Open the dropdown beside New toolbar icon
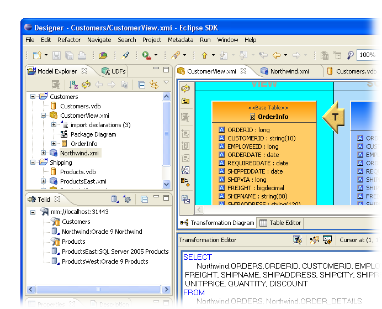The width and height of the screenshot is (382, 309). click(46, 55)
